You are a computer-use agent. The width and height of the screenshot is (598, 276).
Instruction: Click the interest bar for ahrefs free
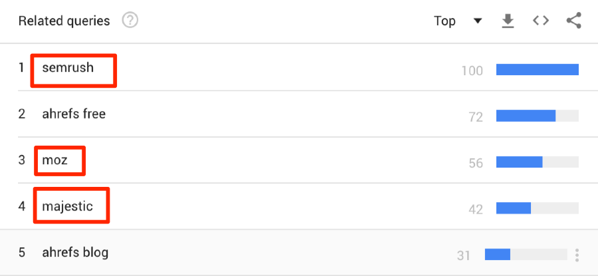click(538, 116)
